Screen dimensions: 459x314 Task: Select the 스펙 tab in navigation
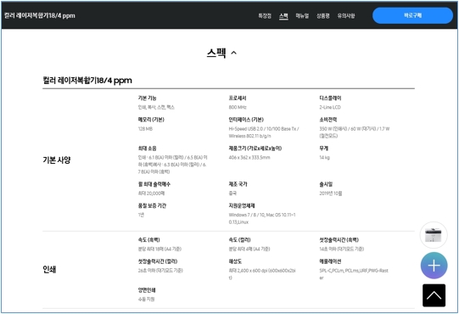pyautogui.click(x=283, y=16)
